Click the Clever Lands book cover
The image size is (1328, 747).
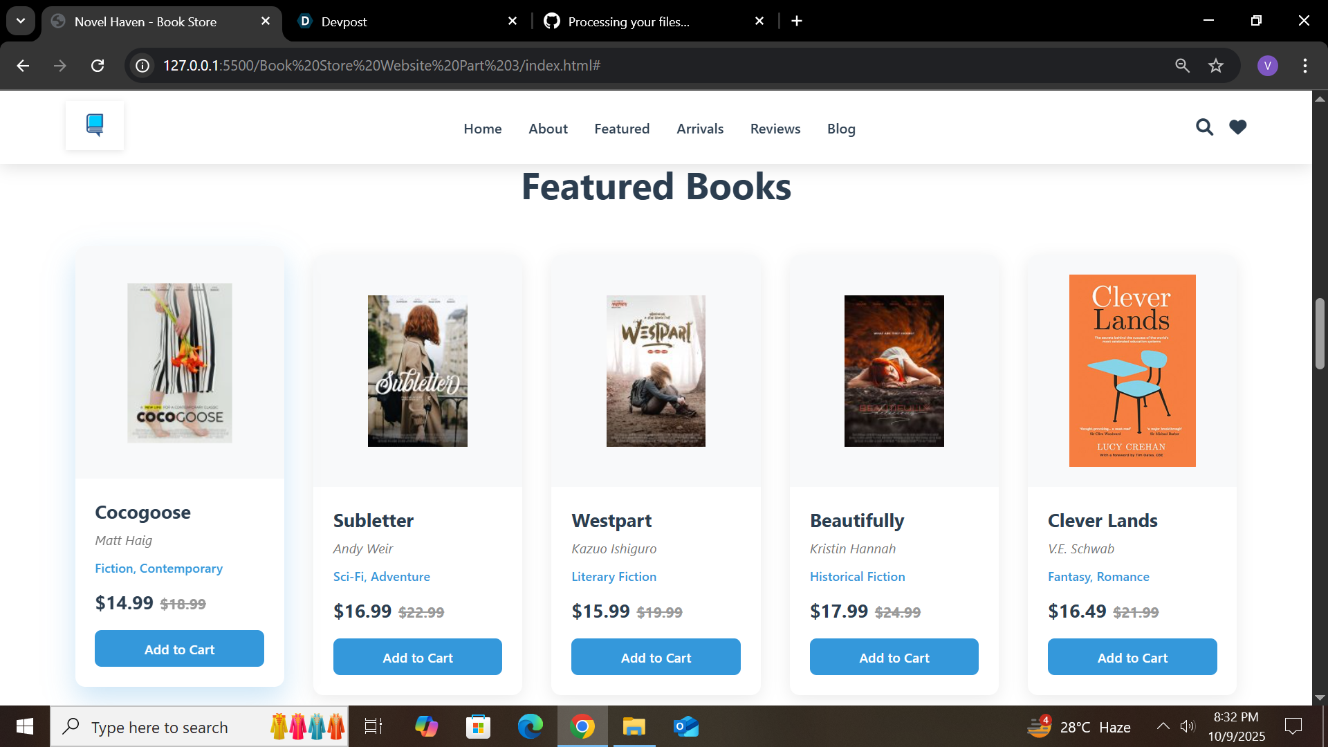point(1132,371)
